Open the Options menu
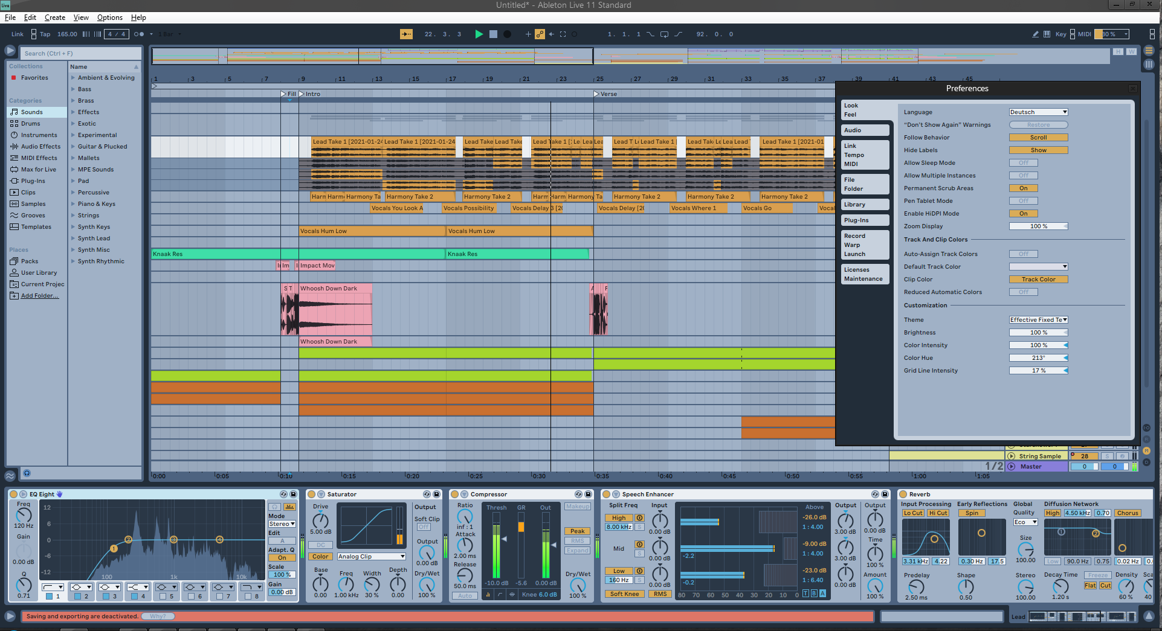Screen dimensions: 1162x631 click(110, 18)
